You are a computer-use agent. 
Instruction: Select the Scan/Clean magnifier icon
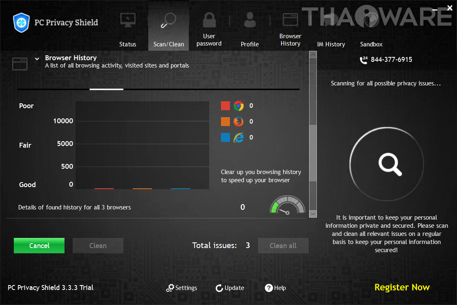[x=169, y=20]
